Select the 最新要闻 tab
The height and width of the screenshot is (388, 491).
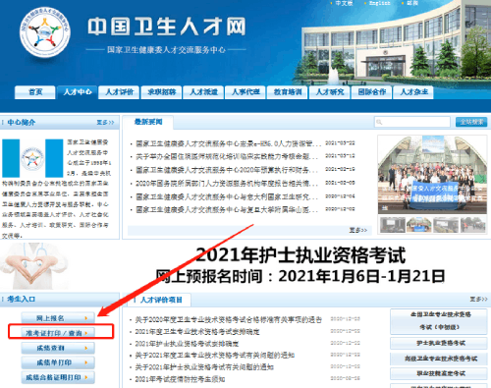(x=148, y=122)
